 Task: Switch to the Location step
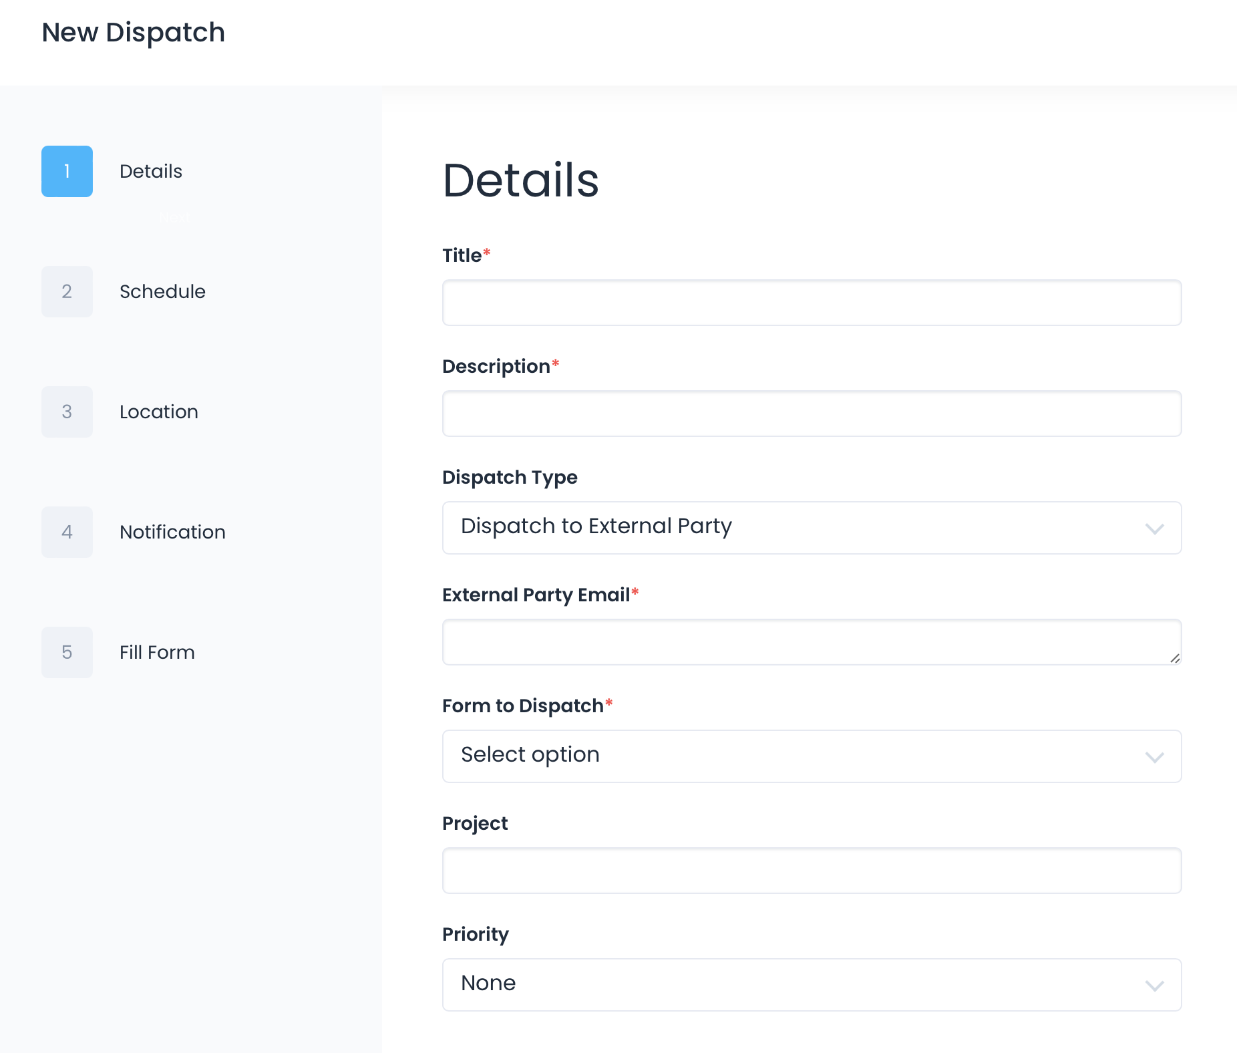(159, 412)
